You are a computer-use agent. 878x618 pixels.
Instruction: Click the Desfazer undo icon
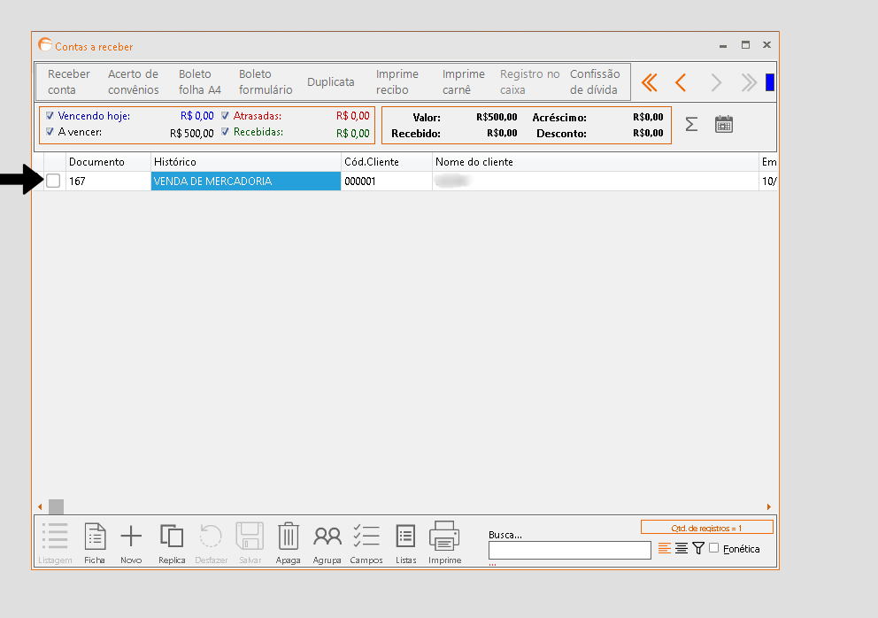pos(212,543)
